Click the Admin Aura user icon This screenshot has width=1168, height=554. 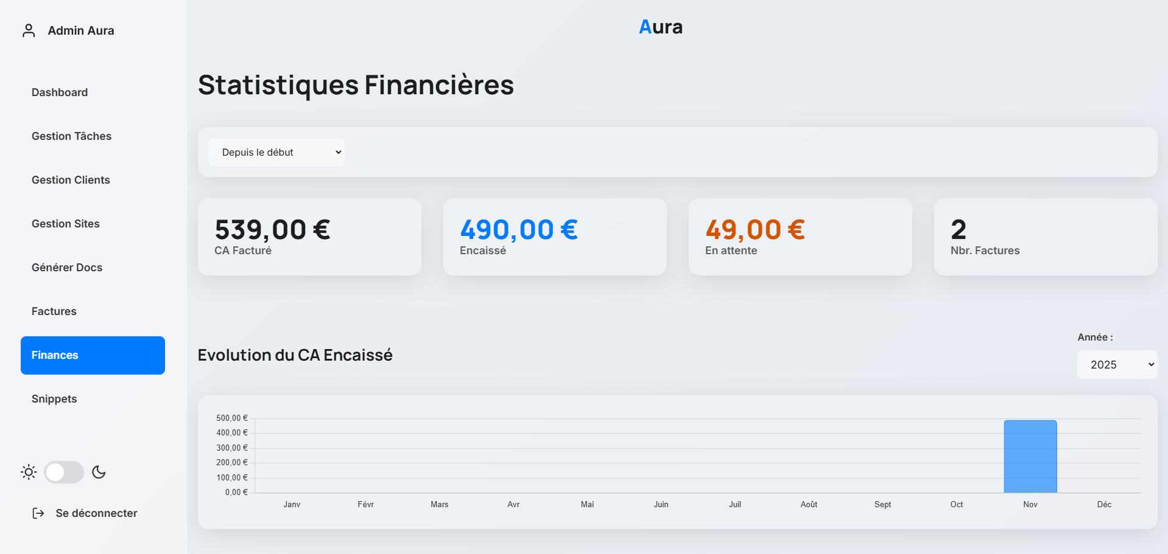coord(28,30)
